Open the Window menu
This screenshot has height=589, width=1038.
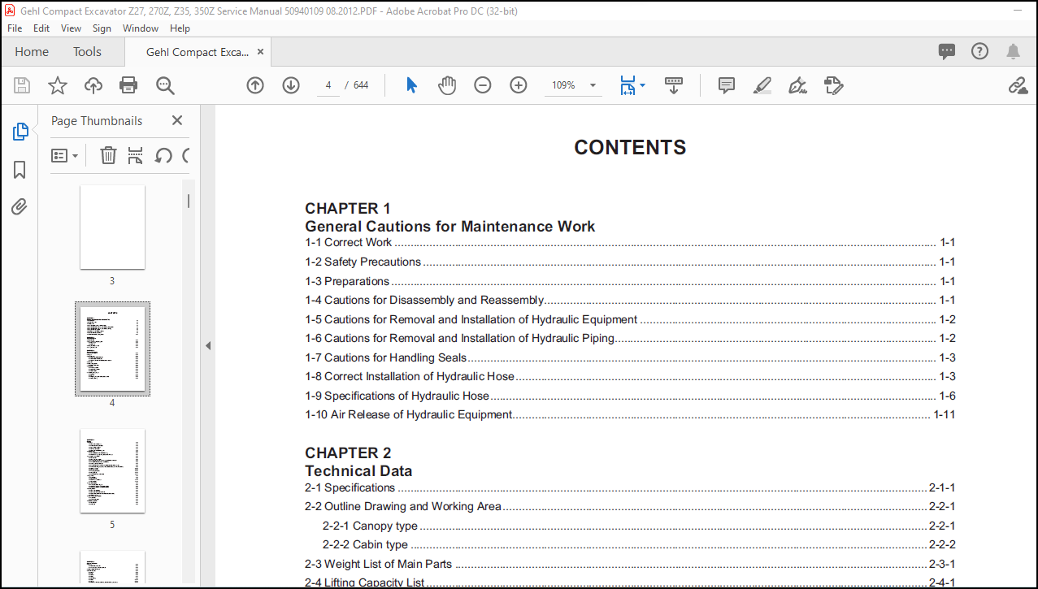tap(141, 28)
